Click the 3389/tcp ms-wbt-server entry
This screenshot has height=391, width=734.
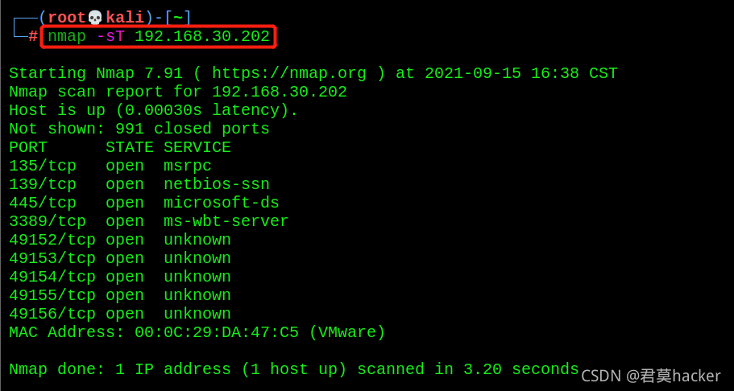click(149, 221)
